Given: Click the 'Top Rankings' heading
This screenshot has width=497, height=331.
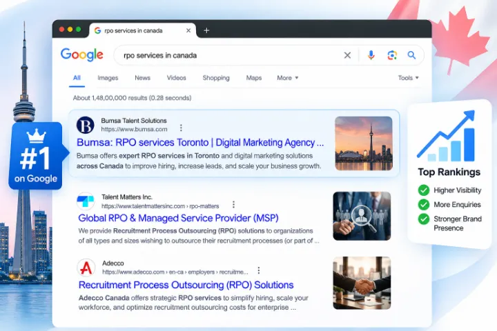Looking at the screenshot, I should [449, 172].
